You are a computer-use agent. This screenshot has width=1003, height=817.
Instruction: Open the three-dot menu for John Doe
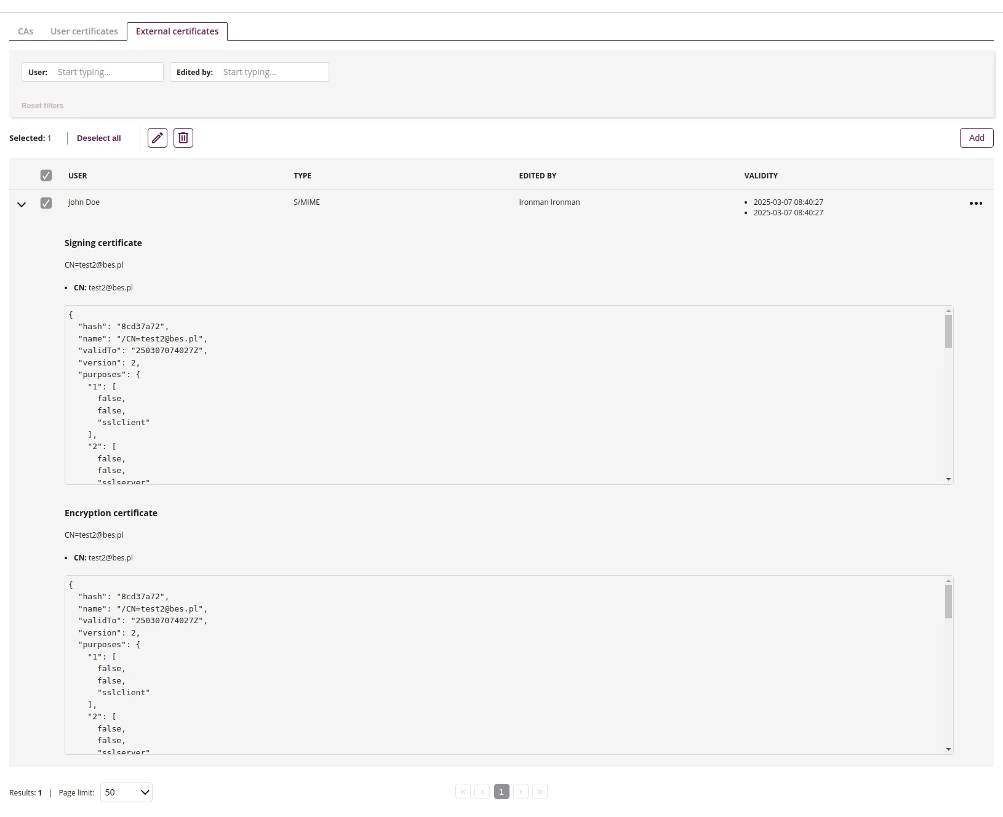976,203
